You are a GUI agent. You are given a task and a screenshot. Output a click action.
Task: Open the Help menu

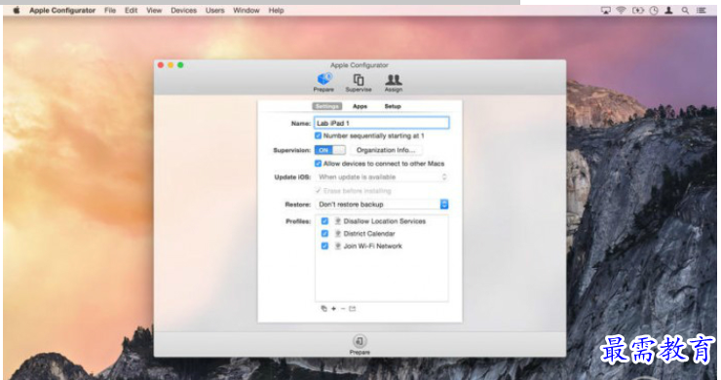click(276, 10)
